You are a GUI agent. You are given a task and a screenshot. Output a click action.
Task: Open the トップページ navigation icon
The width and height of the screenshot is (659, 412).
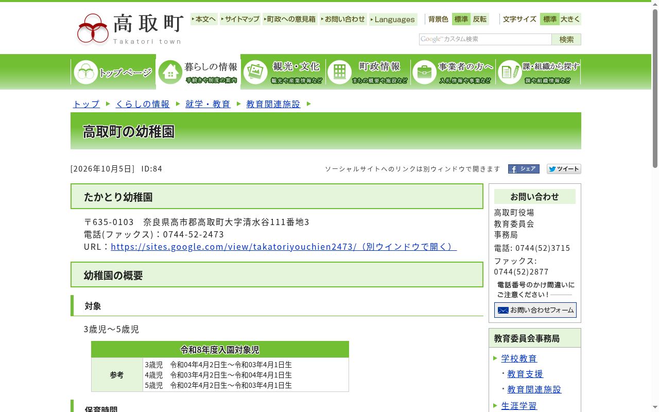(113, 72)
